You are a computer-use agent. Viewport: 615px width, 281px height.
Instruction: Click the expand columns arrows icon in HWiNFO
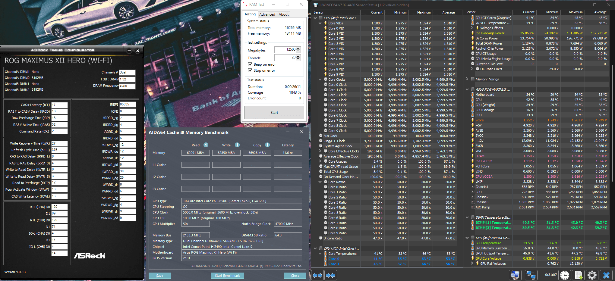(x=317, y=275)
